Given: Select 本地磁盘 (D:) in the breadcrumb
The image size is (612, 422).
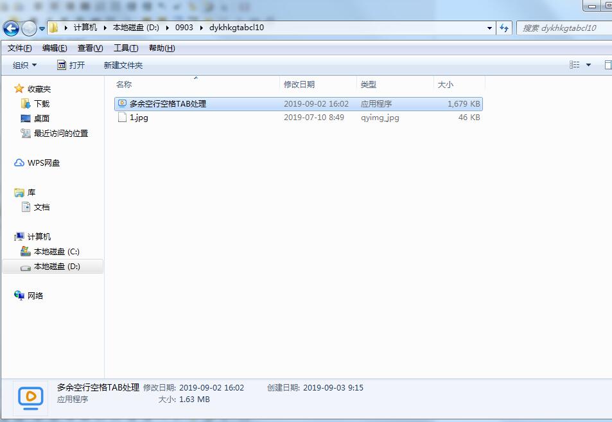Looking at the screenshot, I should (136, 28).
